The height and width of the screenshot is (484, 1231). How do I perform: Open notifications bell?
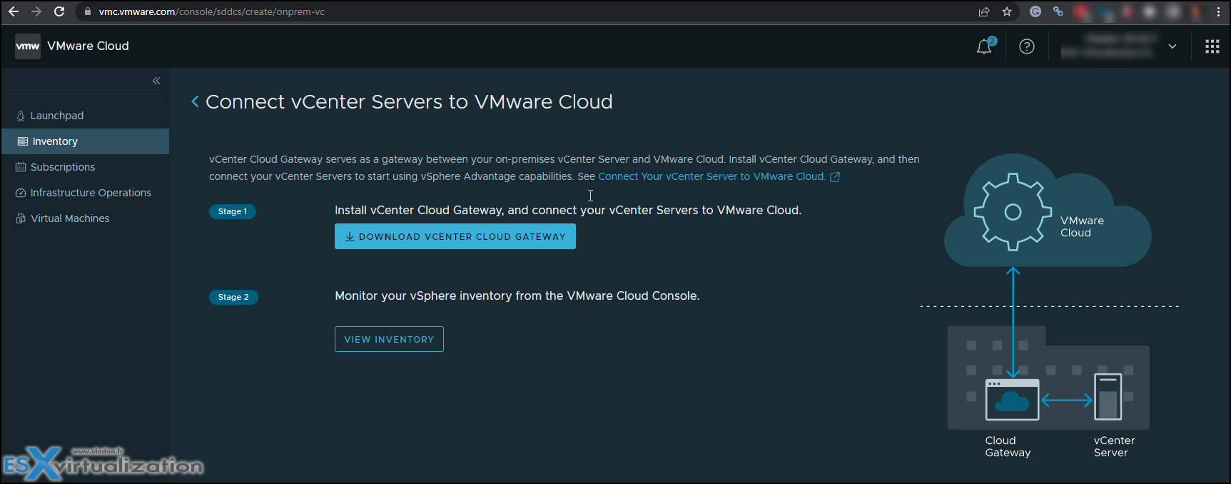pos(985,46)
